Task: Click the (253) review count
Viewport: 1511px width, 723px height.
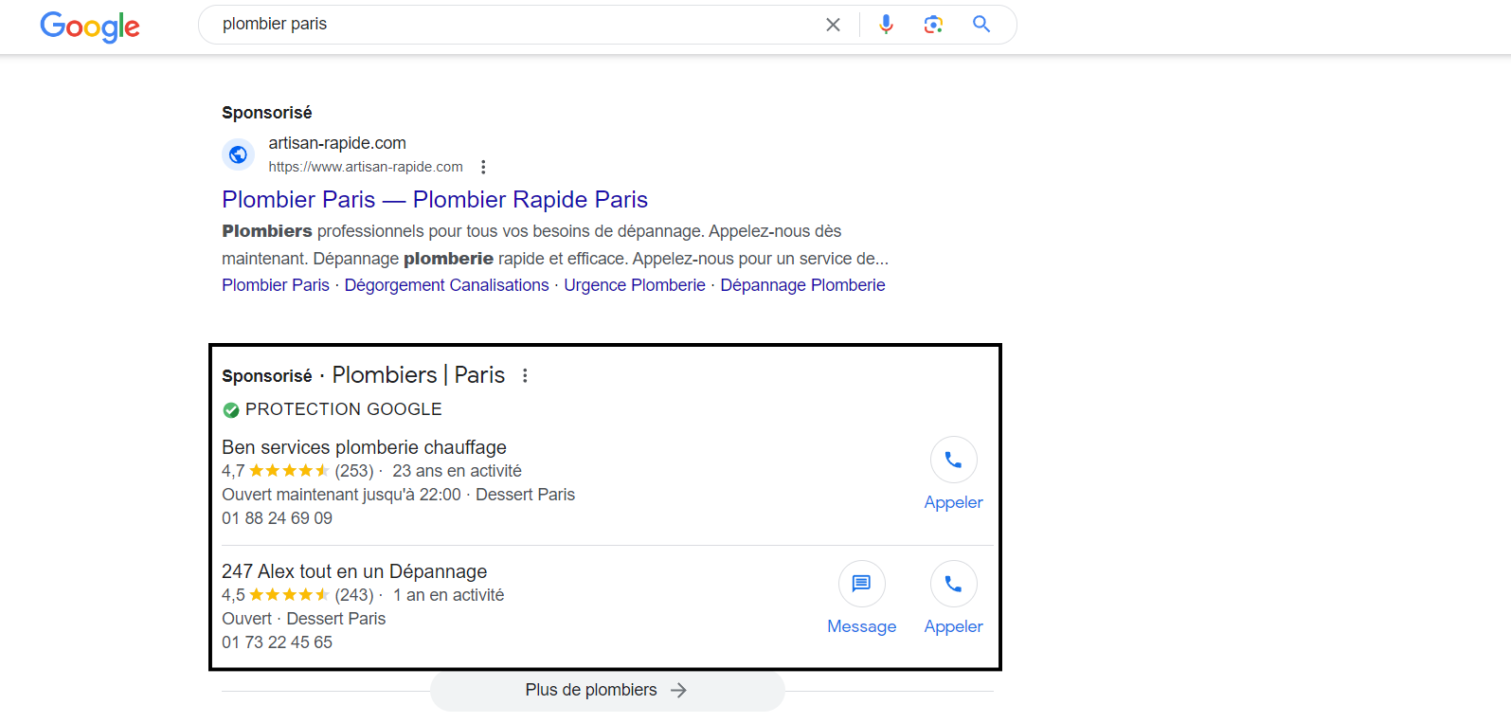Action: (354, 471)
